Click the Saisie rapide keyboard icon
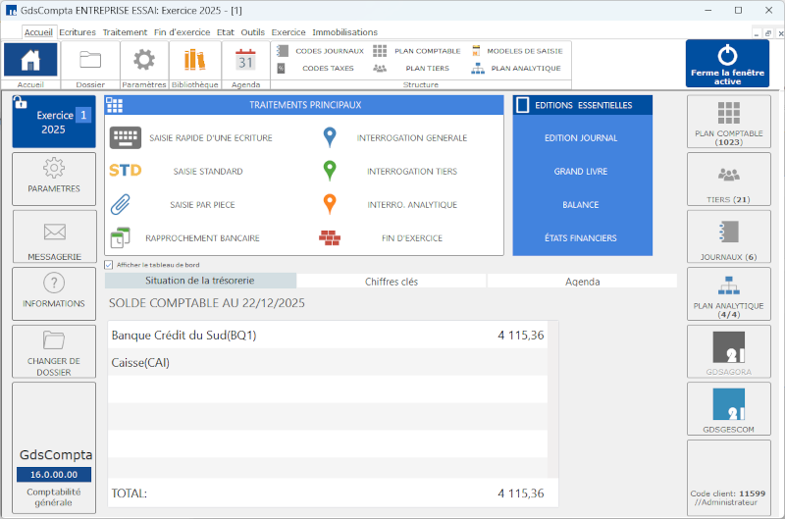This screenshot has width=785, height=519. [125, 137]
